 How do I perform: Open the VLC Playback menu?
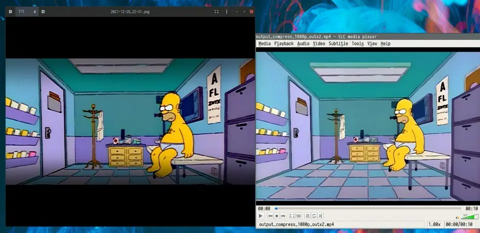pyautogui.click(x=284, y=44)
